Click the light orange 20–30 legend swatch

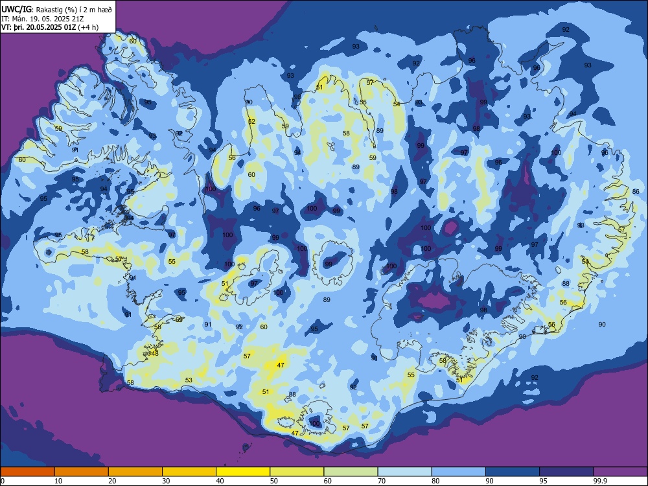tap(135, 472)
